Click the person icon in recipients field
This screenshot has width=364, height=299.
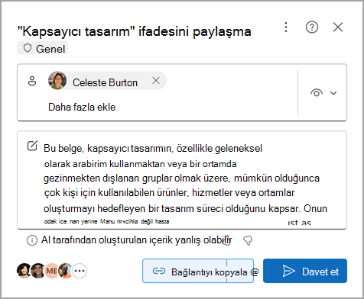click(x=32, y=81)
